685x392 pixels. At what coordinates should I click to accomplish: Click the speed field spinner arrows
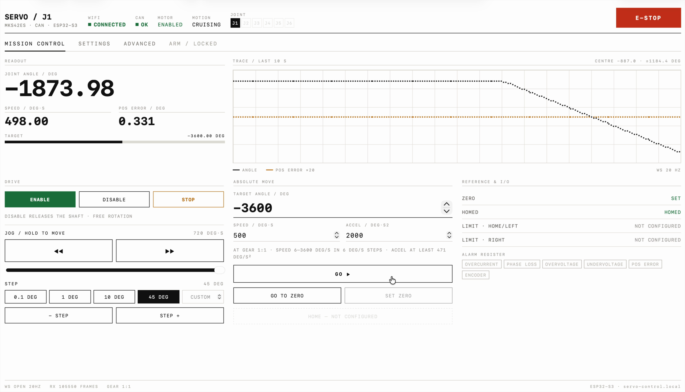pos(337,235)
